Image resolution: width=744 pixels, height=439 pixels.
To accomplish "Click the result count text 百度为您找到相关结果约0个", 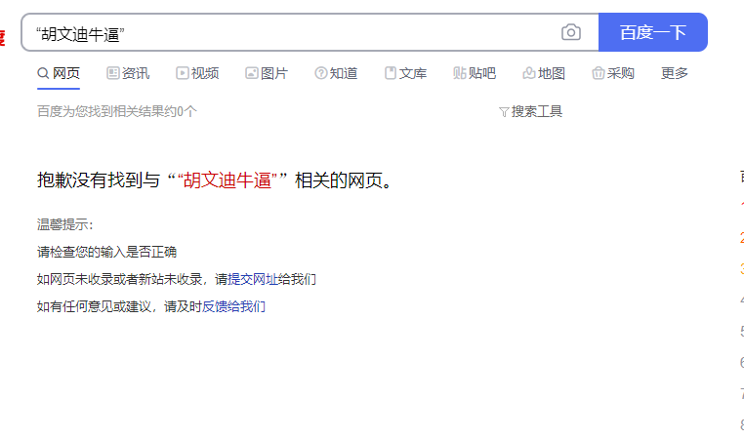I will 117,111.
